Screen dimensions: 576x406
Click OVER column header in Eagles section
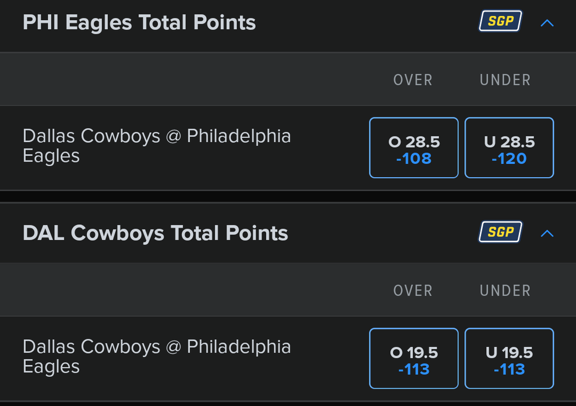click(412, 80)
